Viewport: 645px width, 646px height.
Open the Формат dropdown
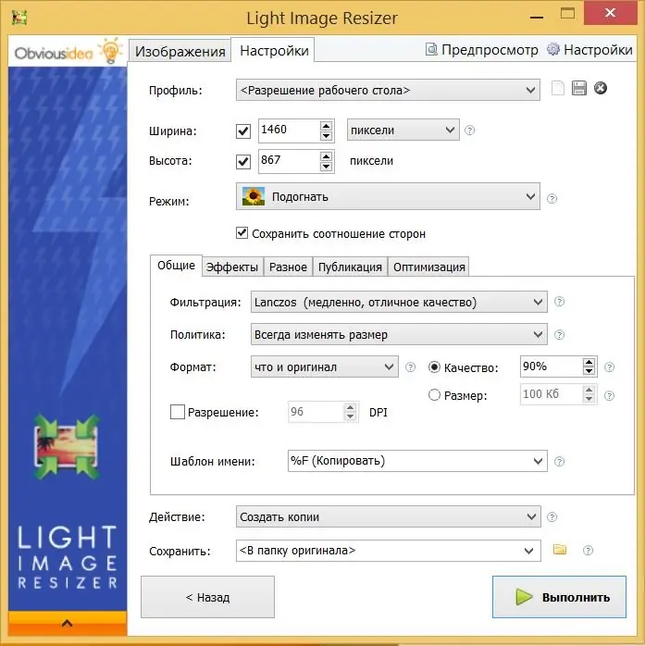[325, 366]
